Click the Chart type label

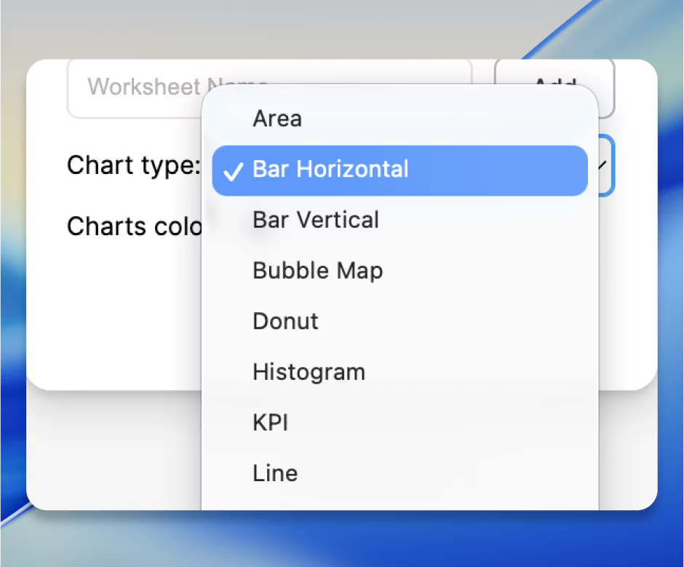[133, 165]
